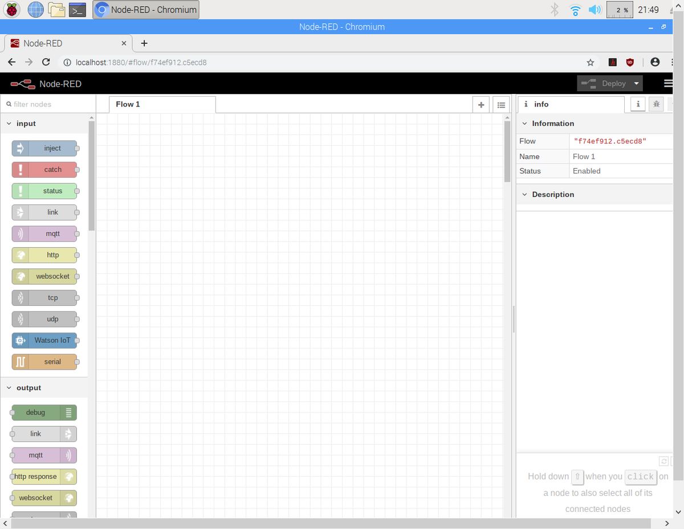This screenshot has width=684, height=529.
Task: Select the mqtt output node
Action: 44,455
